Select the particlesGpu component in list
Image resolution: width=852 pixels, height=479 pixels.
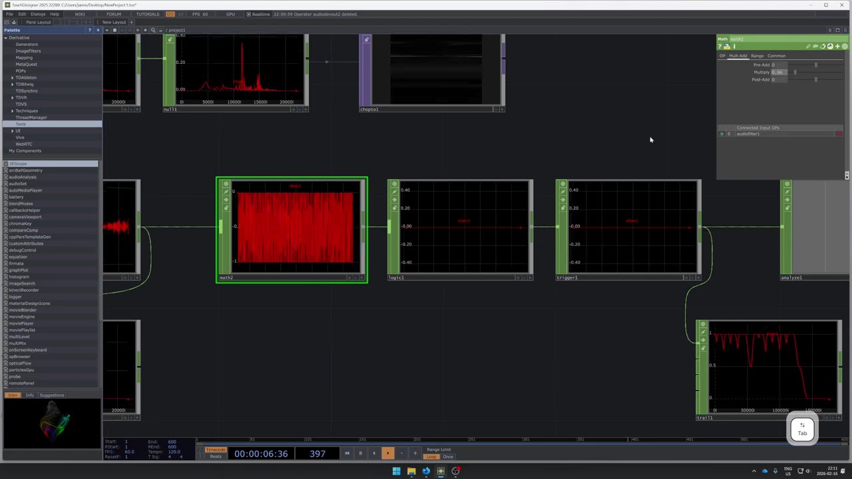coord(21,370)
